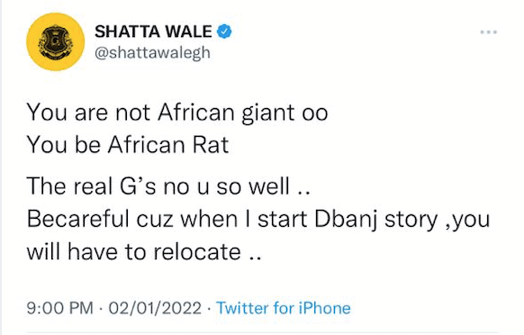Open the three-dot more options menu

click(x=489, y=32)
